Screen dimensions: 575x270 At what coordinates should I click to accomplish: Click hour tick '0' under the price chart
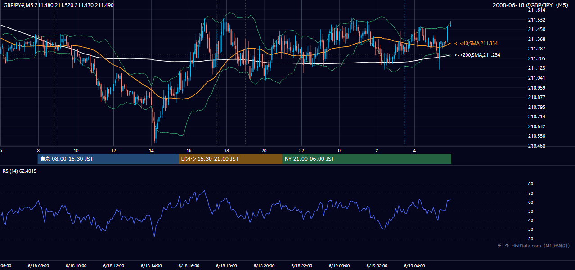click(x=339, y=150)
